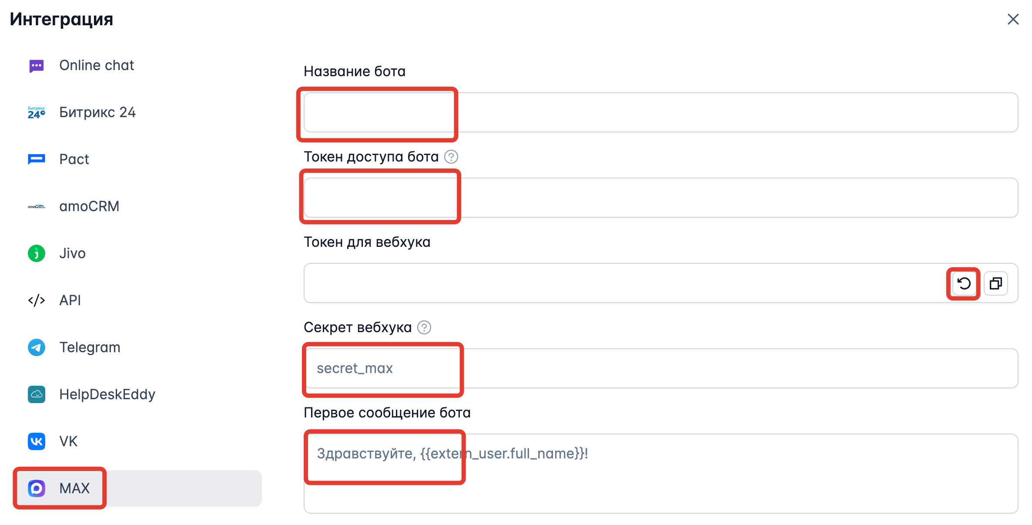Show help for Секрет вебхука
Image resolution: width=1032 pixels, height=525 pixels.
pos(424,327)
